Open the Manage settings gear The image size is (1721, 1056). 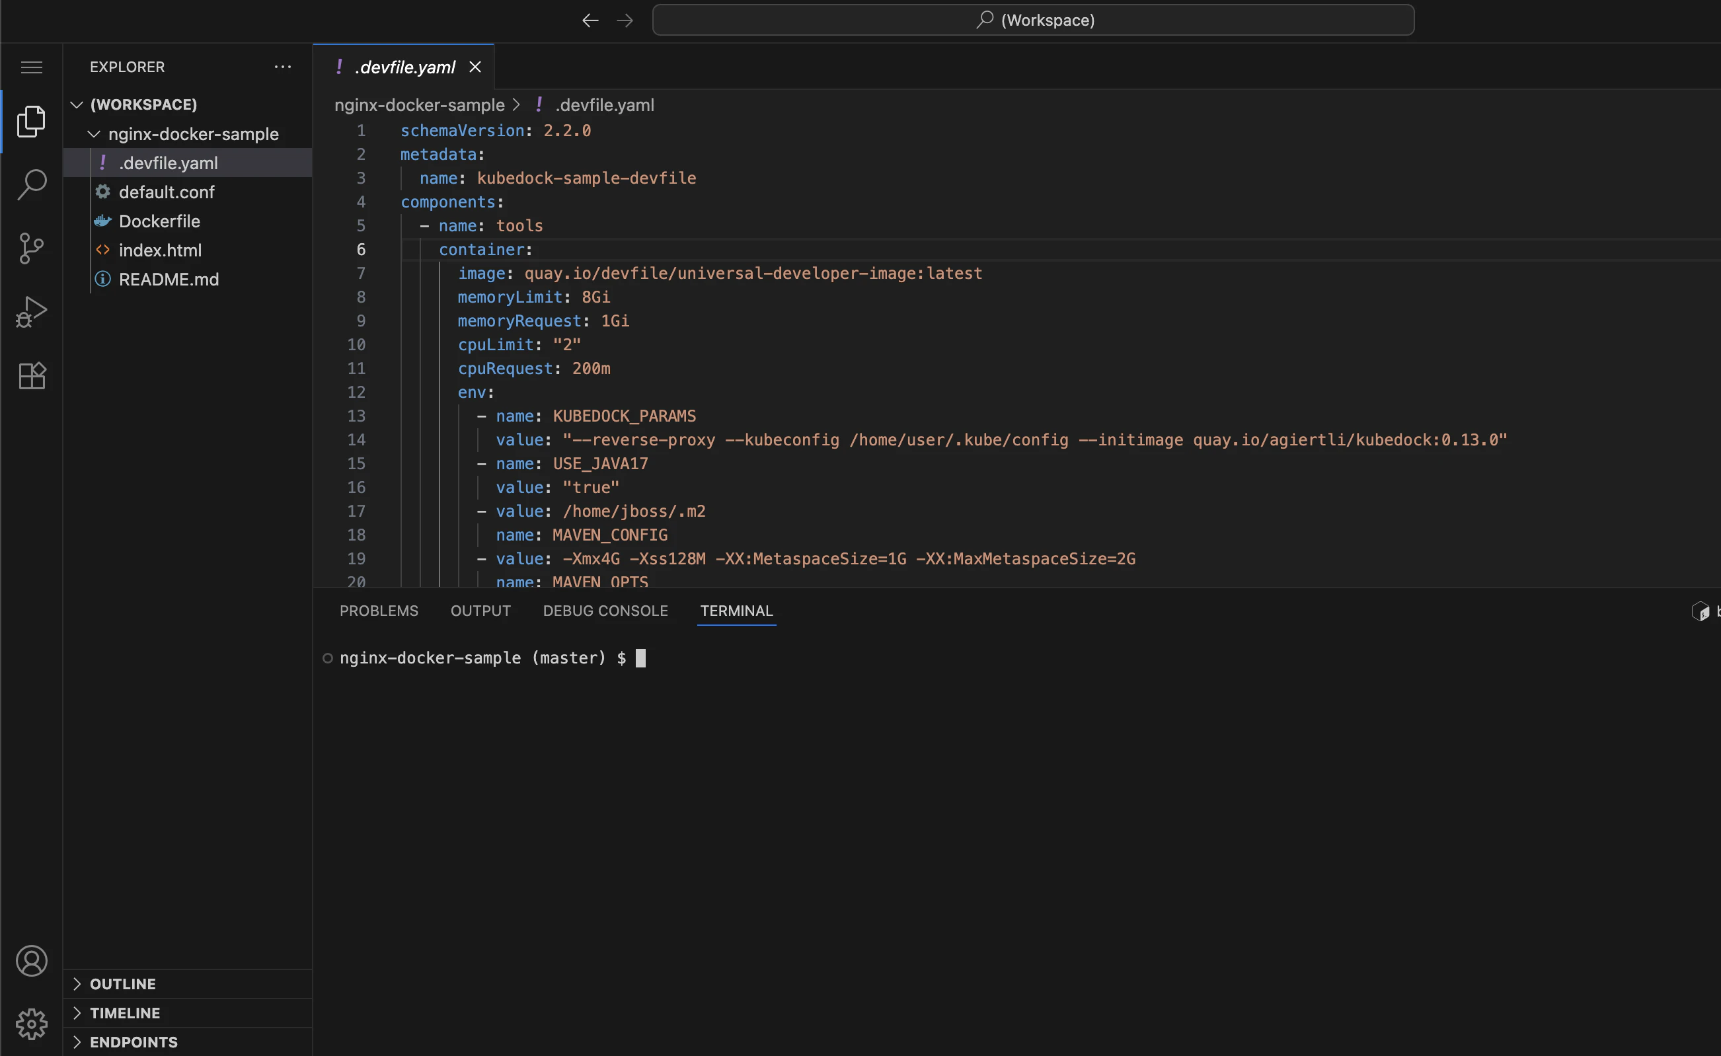coord(32,1024)
